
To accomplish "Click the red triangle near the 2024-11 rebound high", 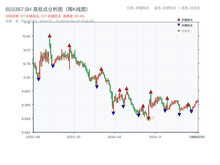I will pos(151,92).
